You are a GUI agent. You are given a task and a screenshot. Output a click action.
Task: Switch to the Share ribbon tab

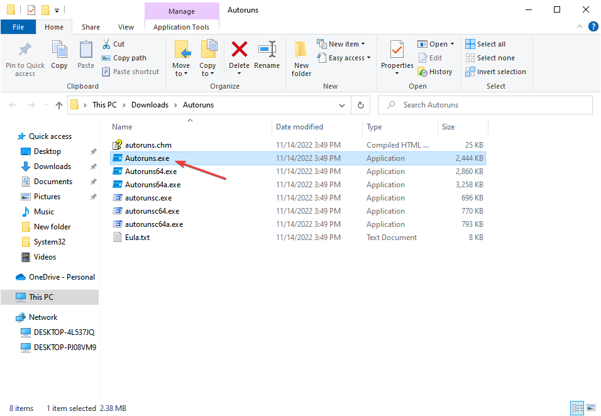tap(91, 27)
